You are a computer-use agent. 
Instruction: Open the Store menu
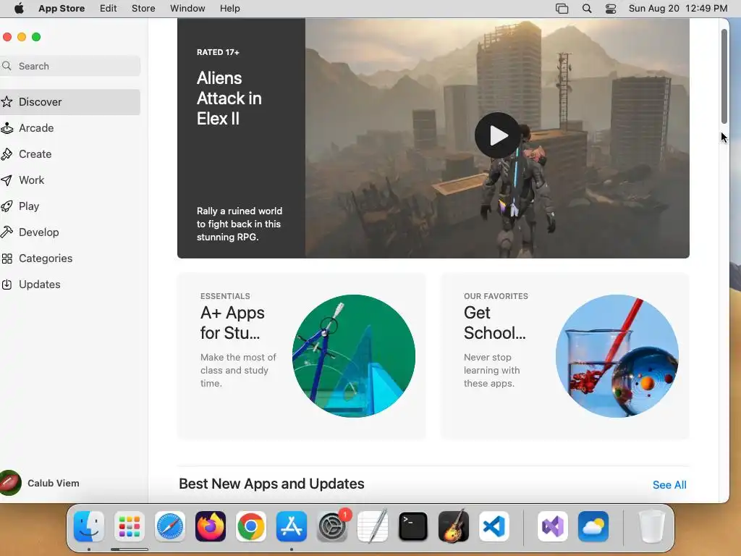point(143,9)
